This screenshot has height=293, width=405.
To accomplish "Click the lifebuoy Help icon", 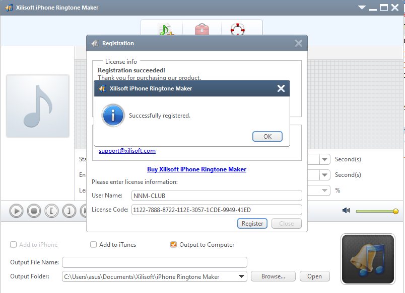I will click(237, 29).
